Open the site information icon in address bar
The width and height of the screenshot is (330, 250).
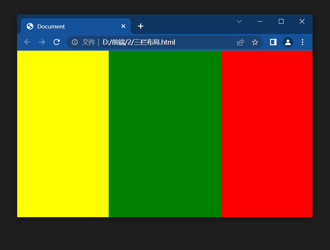(x=75, y=42)
